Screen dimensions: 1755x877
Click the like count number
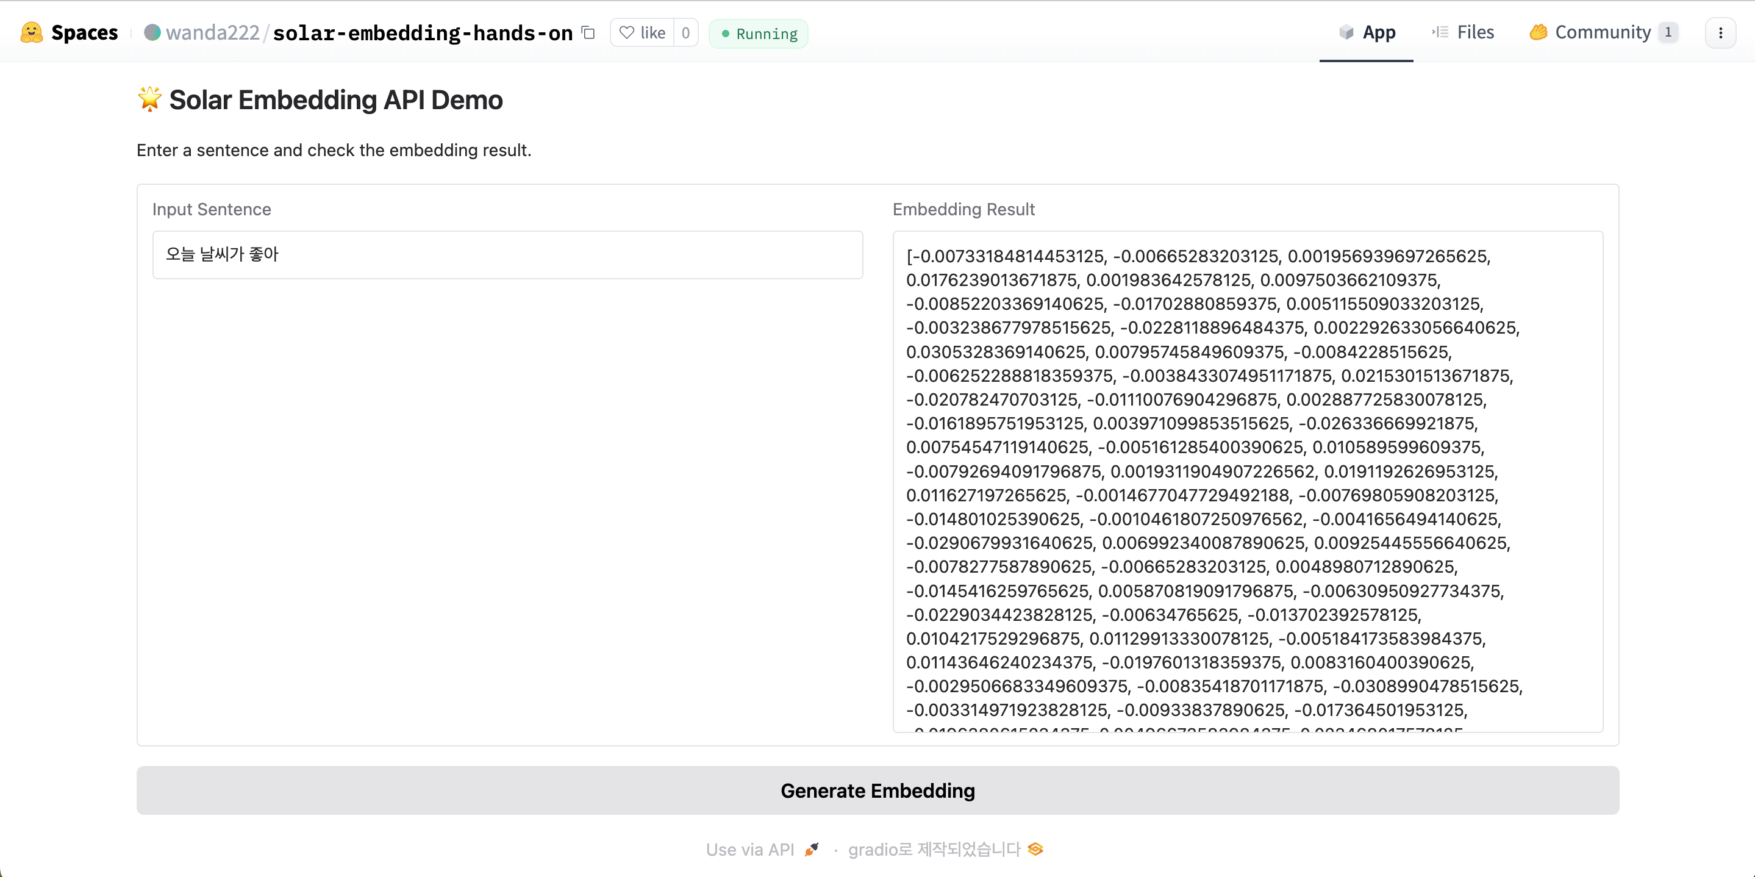685,32
